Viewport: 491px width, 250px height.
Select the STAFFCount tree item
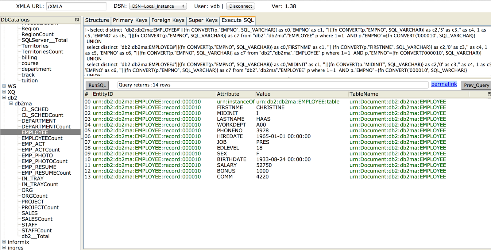click(37, 230)
